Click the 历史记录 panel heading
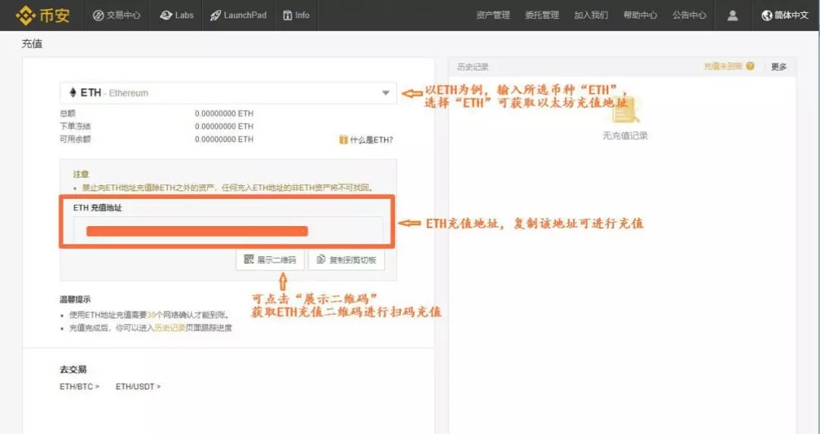Viewport: 820px width, 434px height. point(473,67)
